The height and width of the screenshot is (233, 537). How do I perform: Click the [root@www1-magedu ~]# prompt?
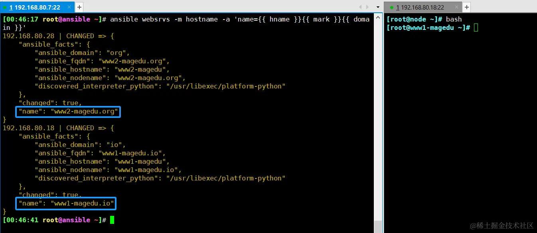(428, 27)
